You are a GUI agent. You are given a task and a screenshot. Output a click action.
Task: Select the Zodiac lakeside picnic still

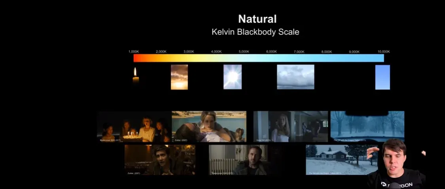(x=209, y=127)
